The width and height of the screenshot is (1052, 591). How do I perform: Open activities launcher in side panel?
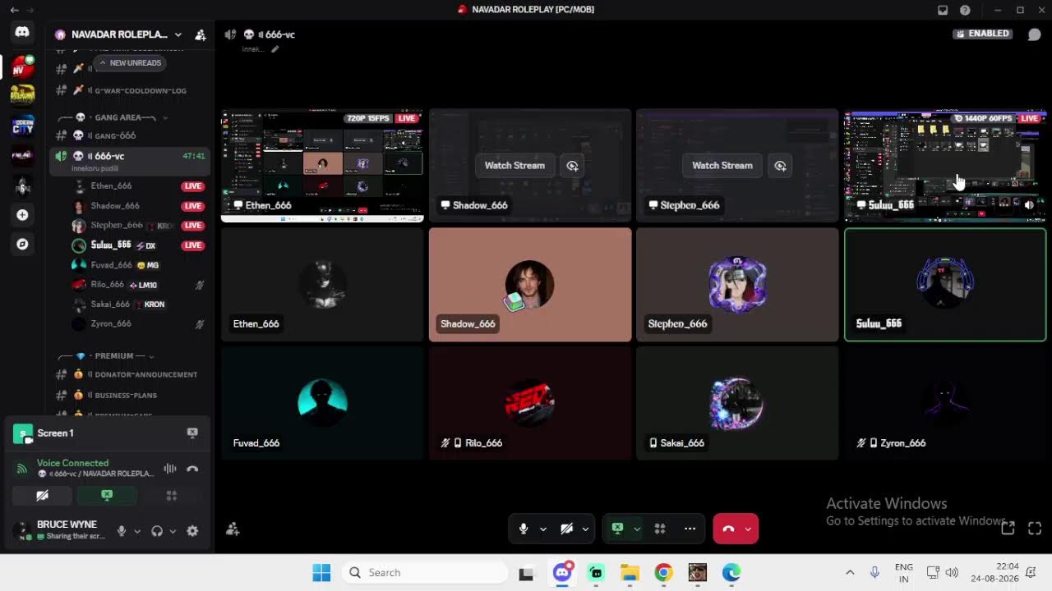click(172, 496)
